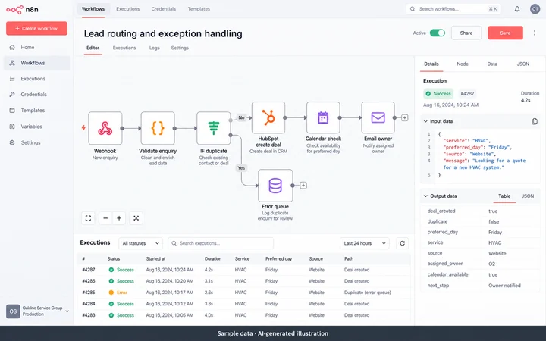
Task: Switch output data to Table view
Action: [504, 196]
